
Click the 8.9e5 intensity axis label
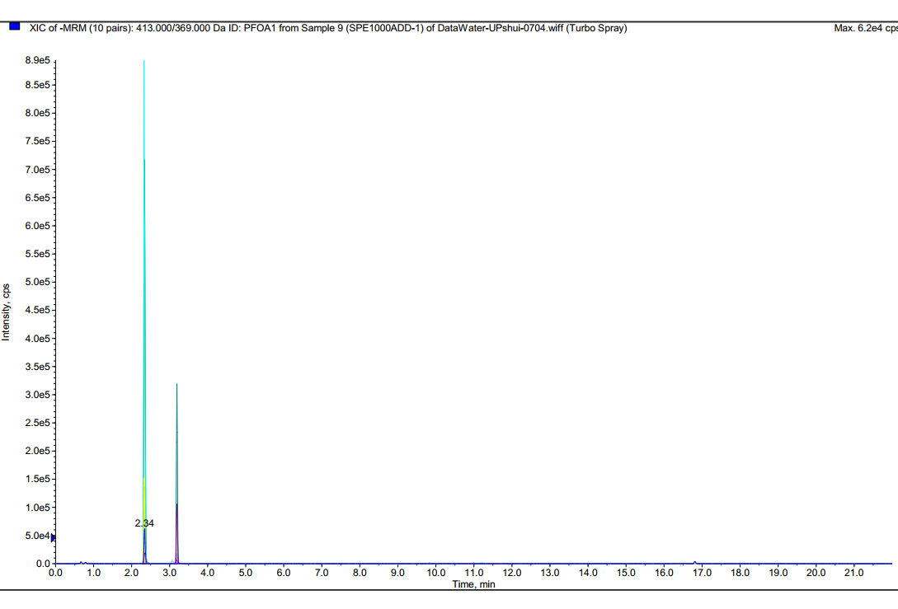pyautogui.click(x=37, y=61)
